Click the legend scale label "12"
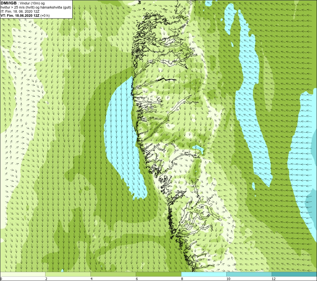Viewport: 317px width, 281px height. (274, 279)
